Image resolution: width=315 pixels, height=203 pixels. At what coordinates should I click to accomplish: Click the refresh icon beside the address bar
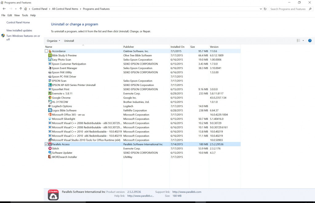pyautogui.click(x=265, y=9)
